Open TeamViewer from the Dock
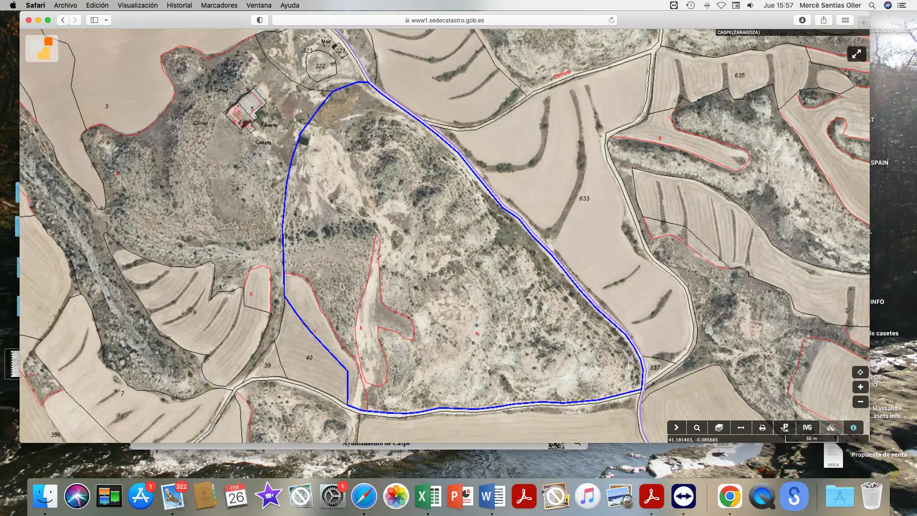Viewport: 917px width, 516px height. (683, 496)
